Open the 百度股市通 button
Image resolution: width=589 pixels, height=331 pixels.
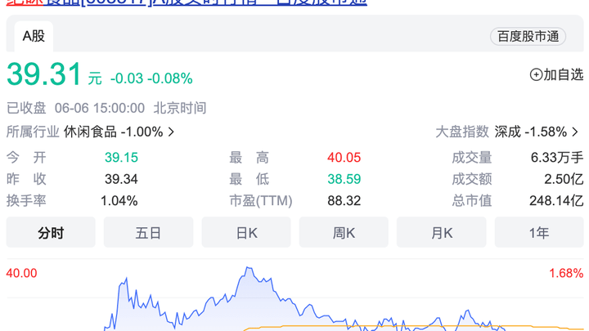click(528, 37)
